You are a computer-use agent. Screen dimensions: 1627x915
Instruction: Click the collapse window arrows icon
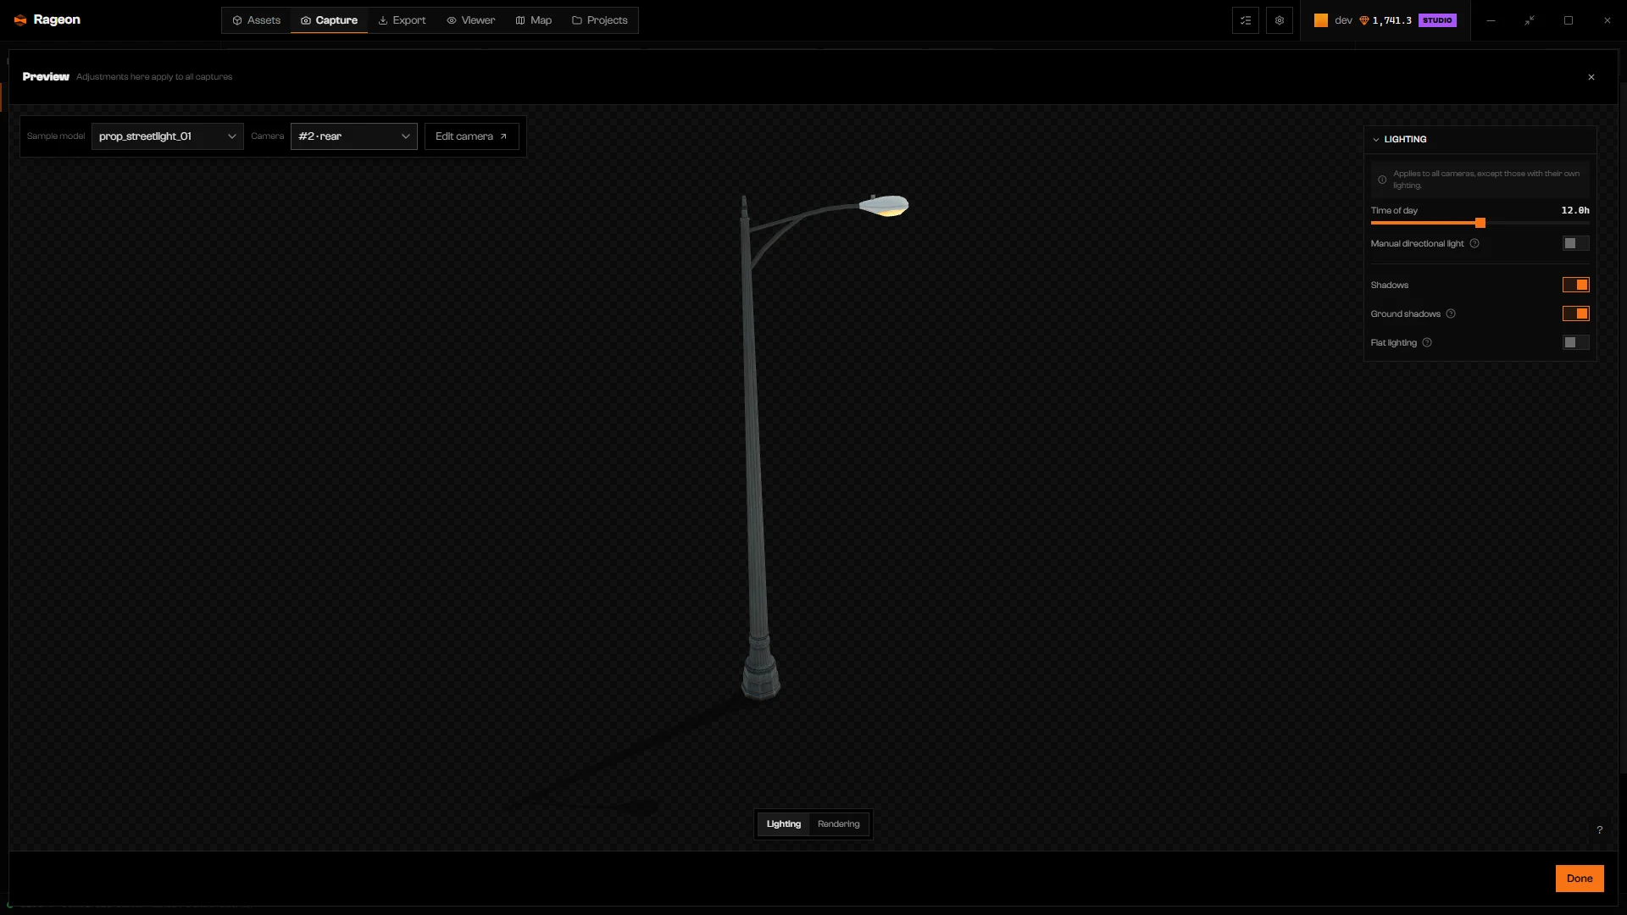1529,20
